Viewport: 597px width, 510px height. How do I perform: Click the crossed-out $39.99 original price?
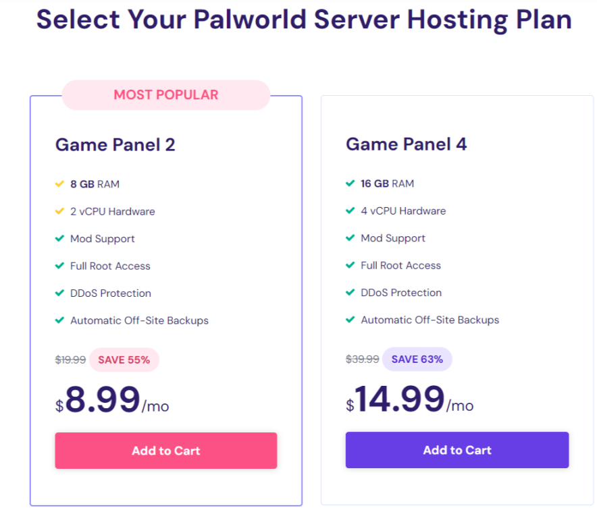coord(362,359)
